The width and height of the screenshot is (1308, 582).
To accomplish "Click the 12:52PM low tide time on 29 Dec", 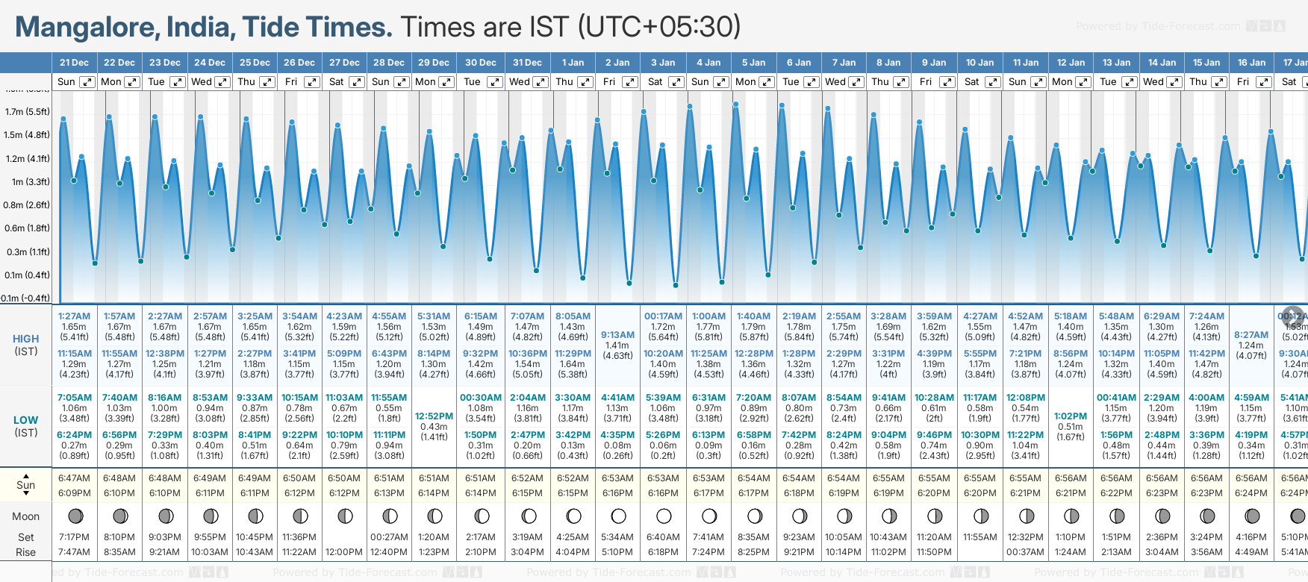I will [434, 416].
